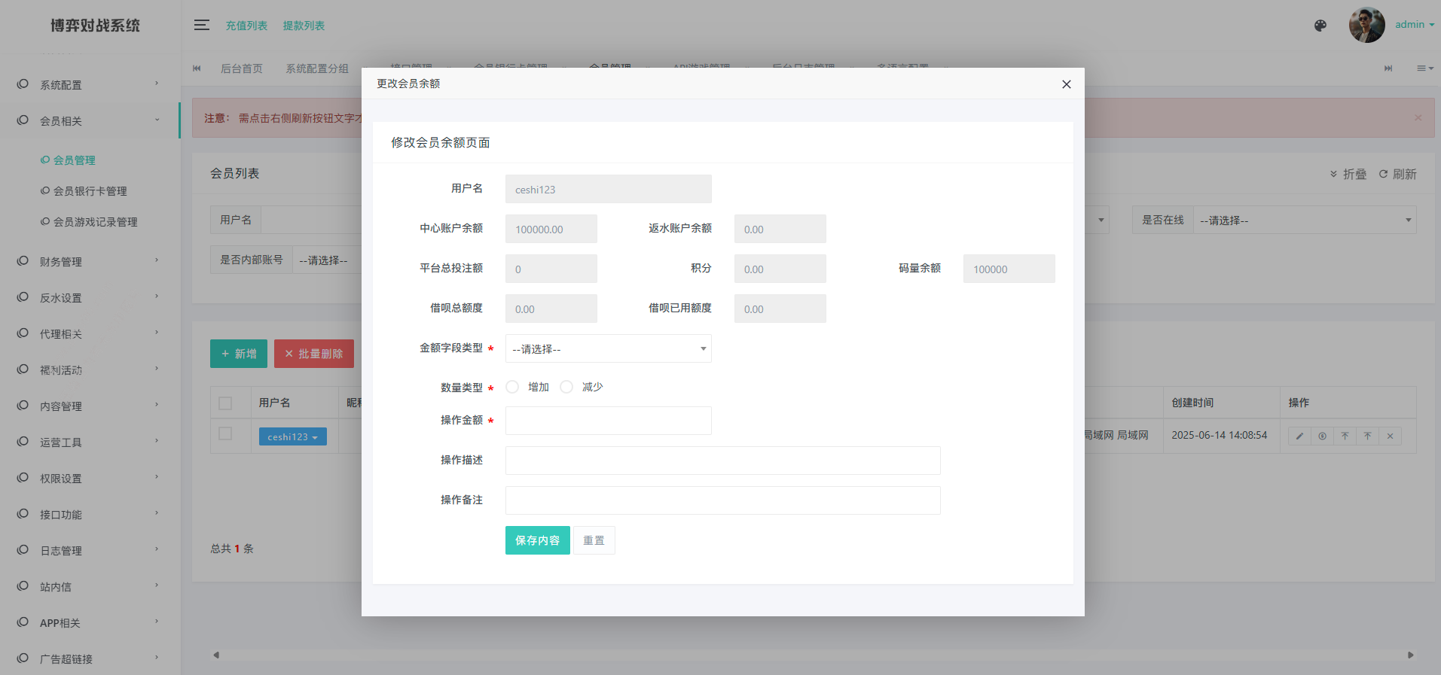
Task: Click the hamburger menu icon in header
Action: point(201,25)
